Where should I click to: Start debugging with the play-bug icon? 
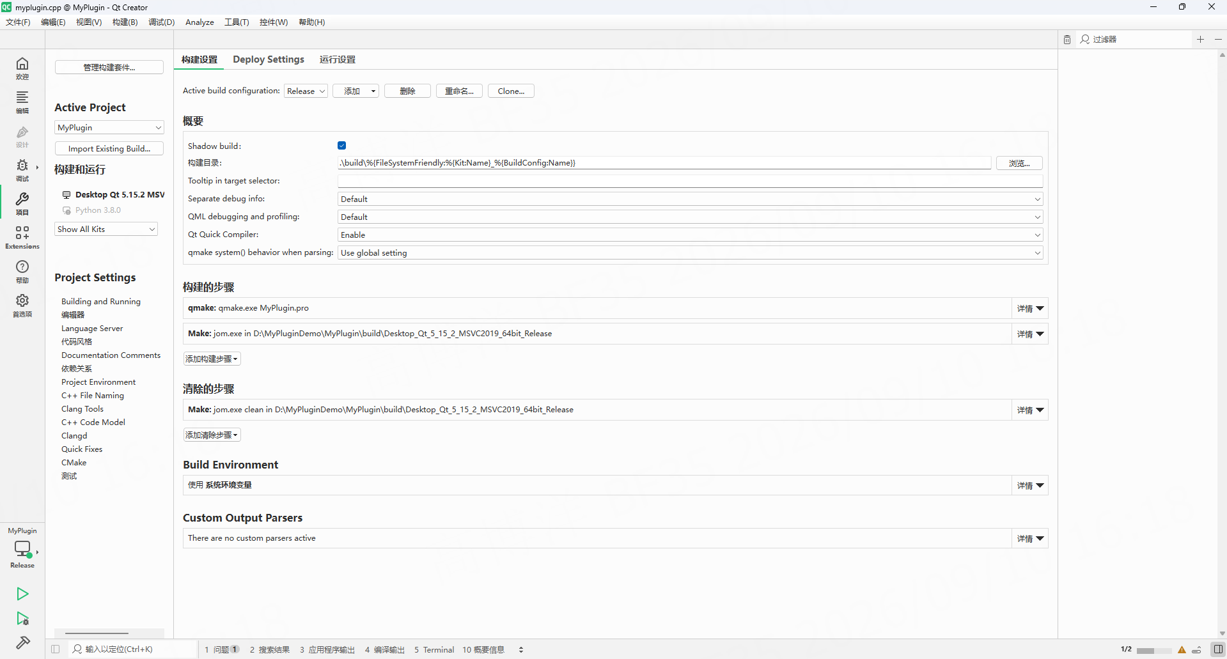tap(22, 619)
